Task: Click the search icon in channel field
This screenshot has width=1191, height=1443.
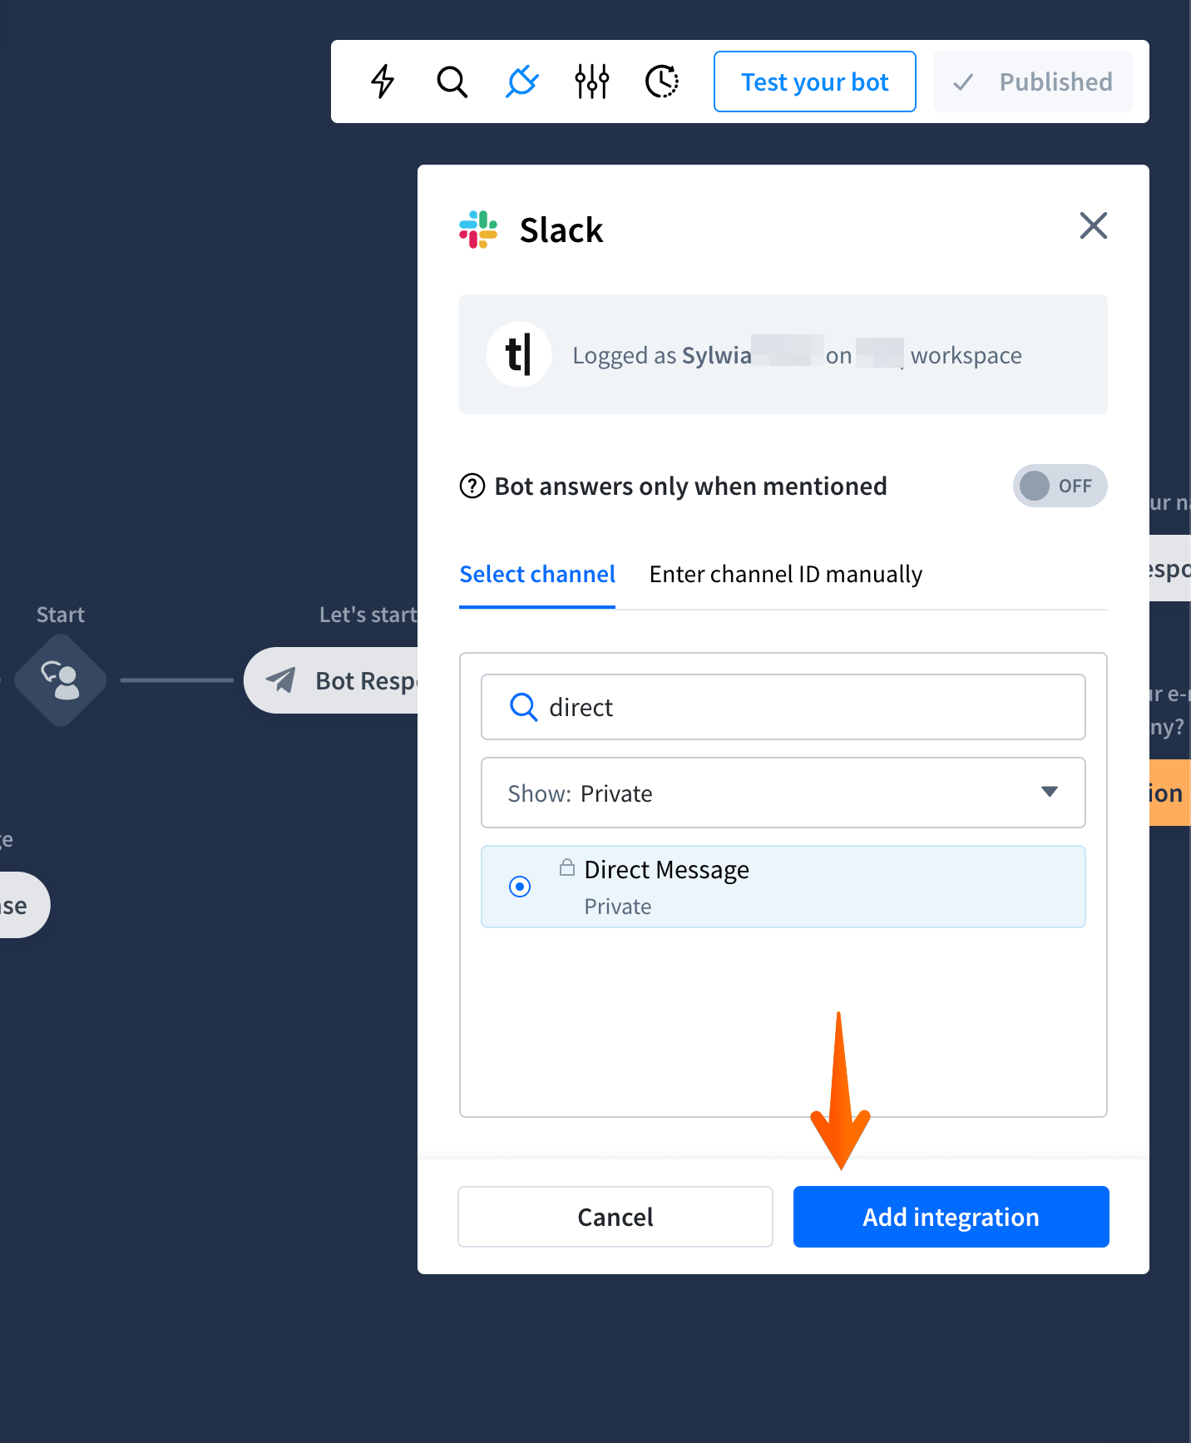Action: click(523, 707)
